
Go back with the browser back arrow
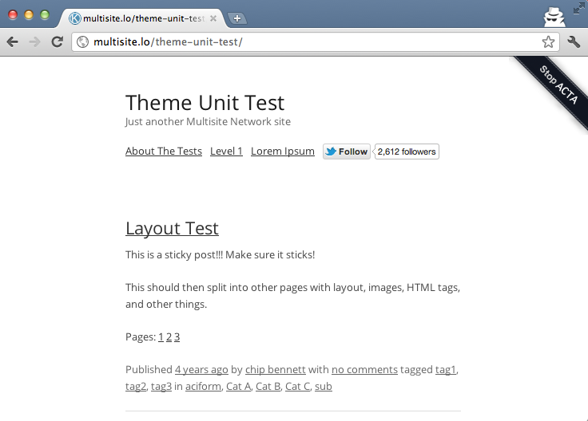point(12,41)
